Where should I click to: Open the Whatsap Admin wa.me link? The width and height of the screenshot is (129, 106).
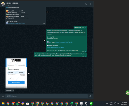click(x=55, y=47)
